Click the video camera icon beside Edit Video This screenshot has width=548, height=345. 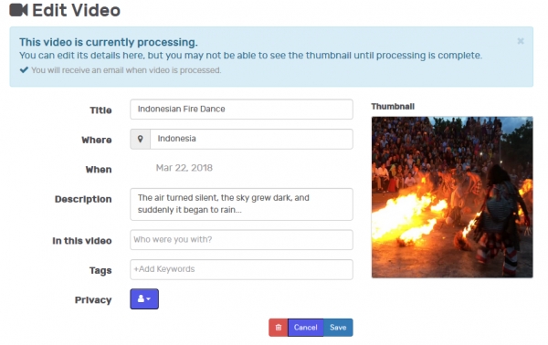(x=18, y=10)
